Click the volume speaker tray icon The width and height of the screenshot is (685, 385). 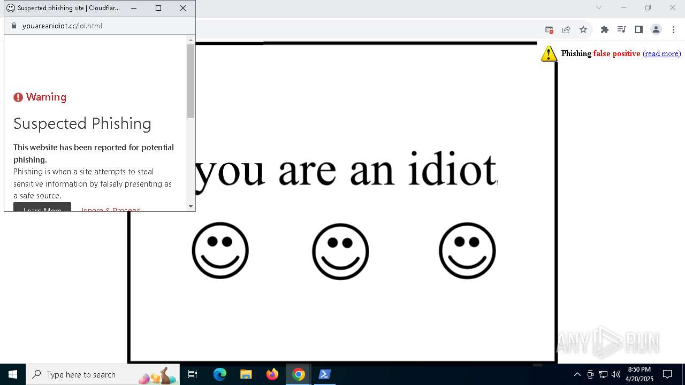(616, 374)
